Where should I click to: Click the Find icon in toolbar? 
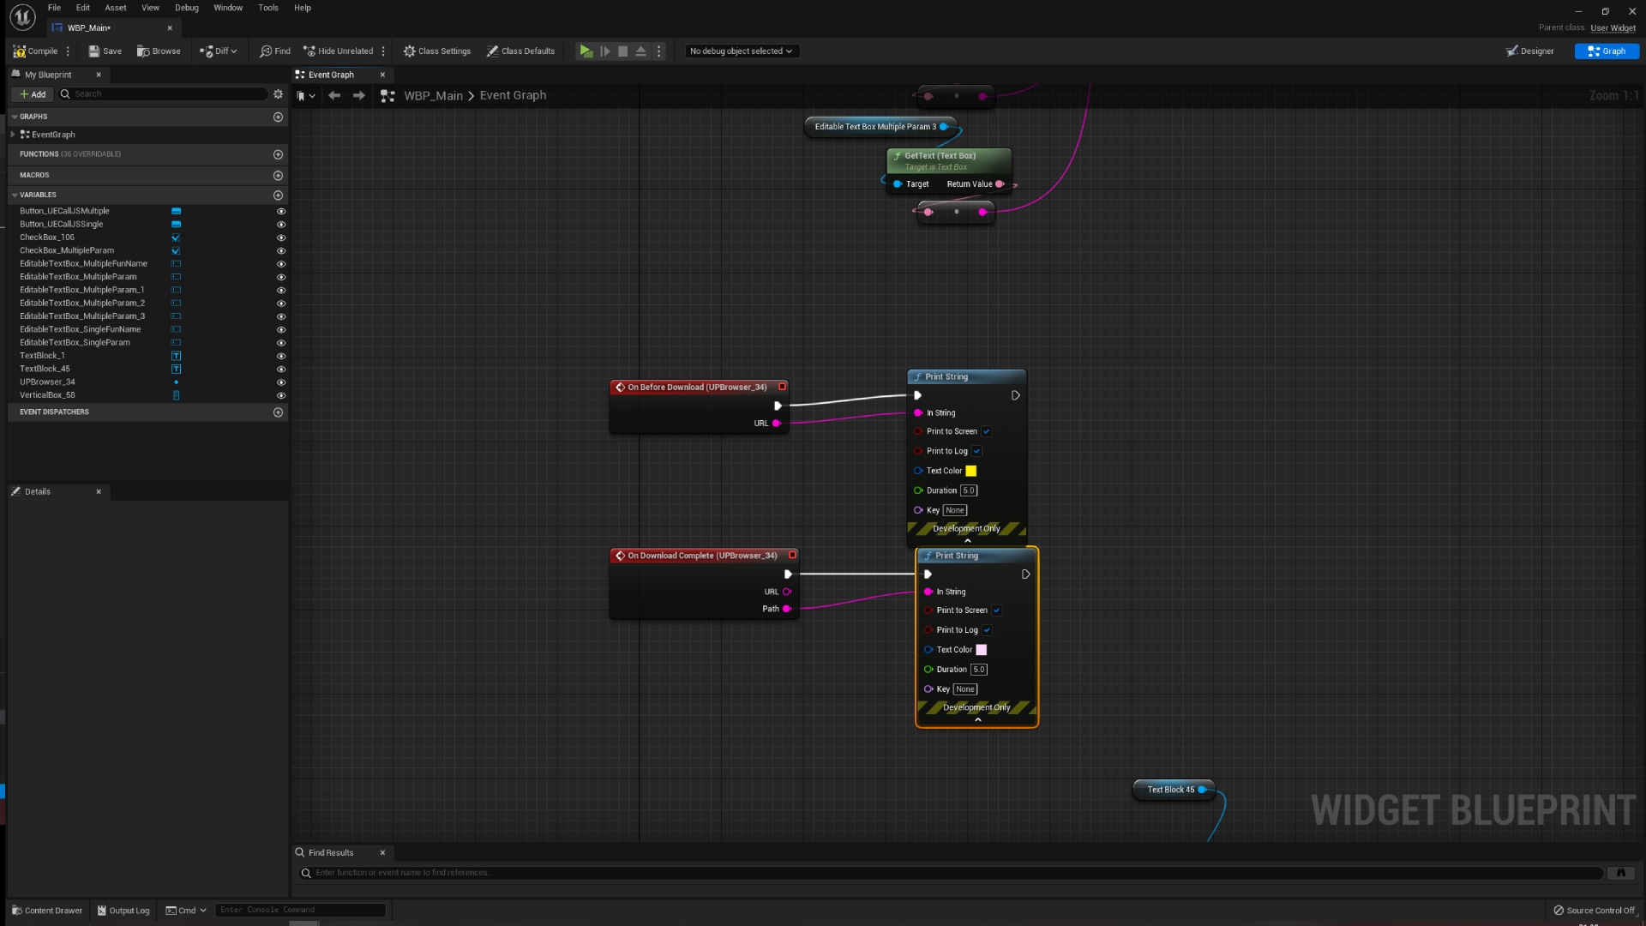[x=266, y=51]
